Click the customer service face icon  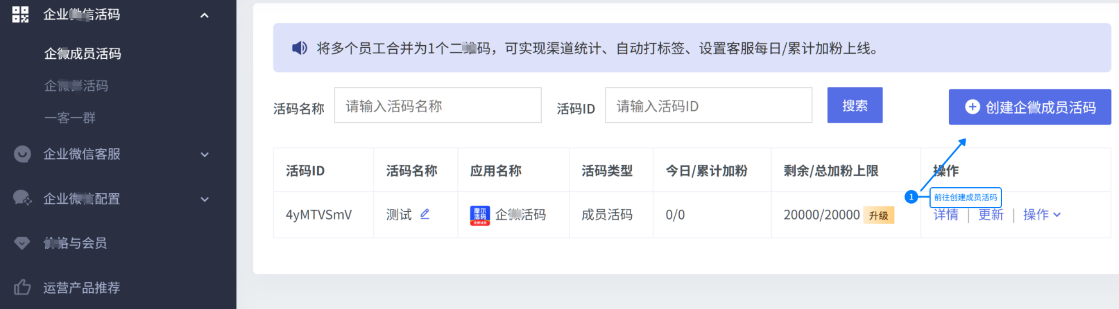click(22, 154)
